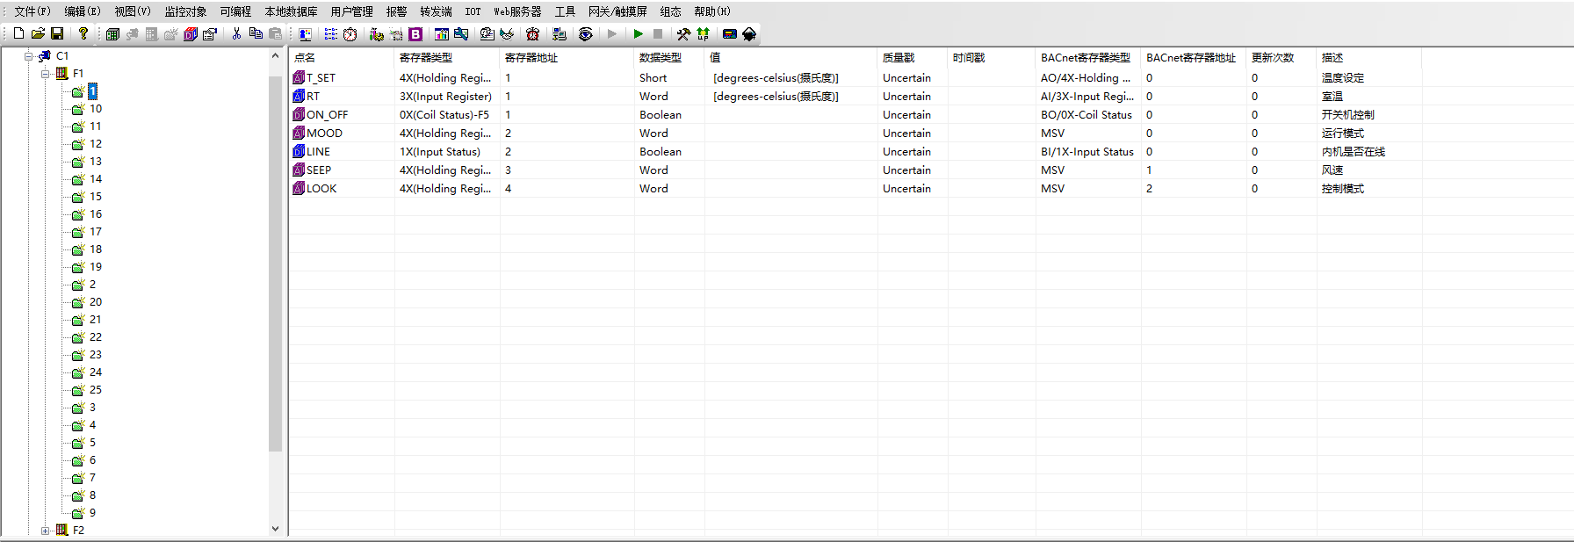Screen dimensions: 1574x542
Task: Sort by the 质量戳 column header
Action: 913,58
